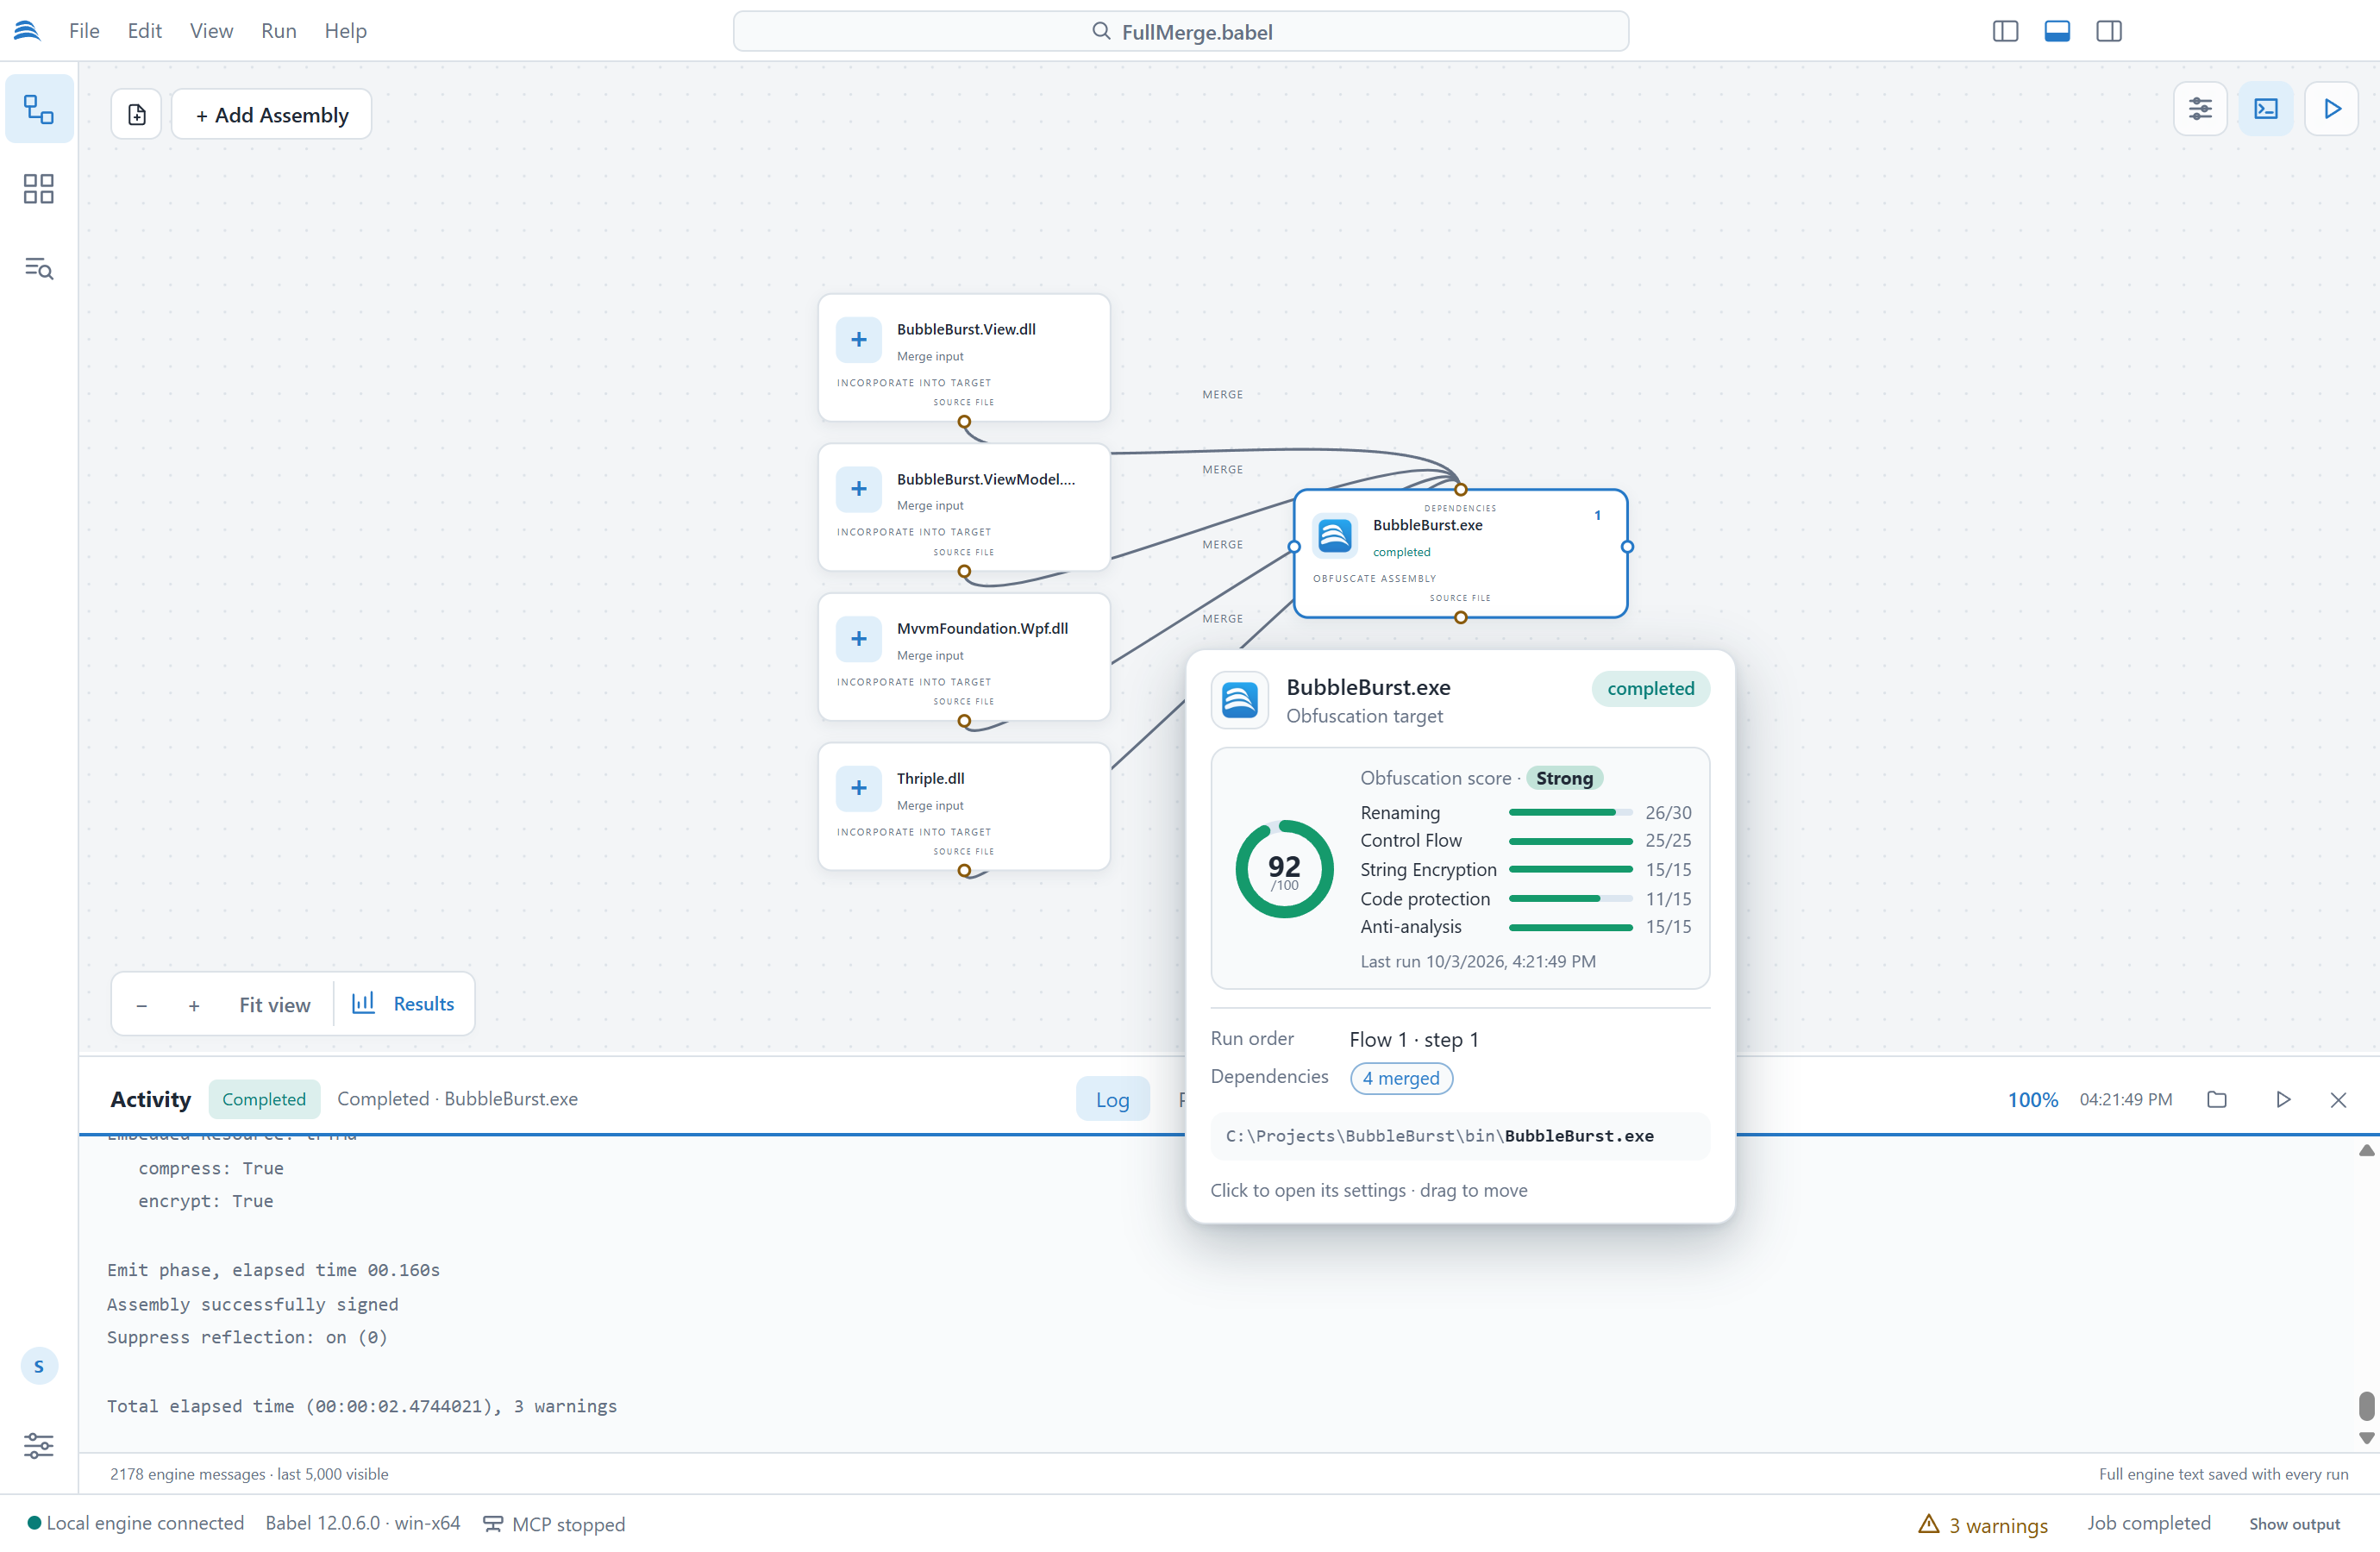The image size is (2380, 1552).
Task: Rerun job with Activity bar play icon
Action: [2283, 1099]
